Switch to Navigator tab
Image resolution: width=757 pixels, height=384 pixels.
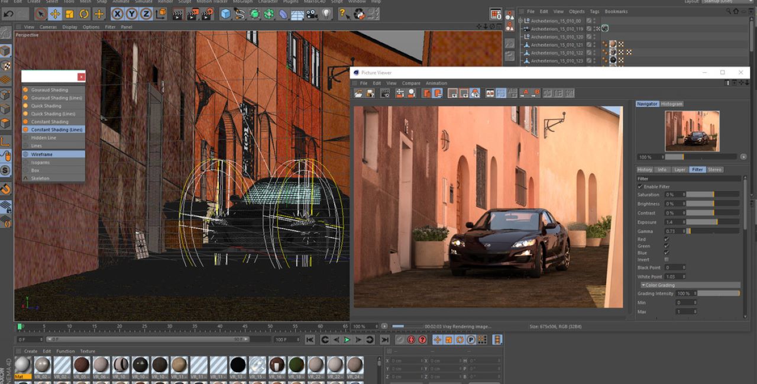(x=647, y=104)
